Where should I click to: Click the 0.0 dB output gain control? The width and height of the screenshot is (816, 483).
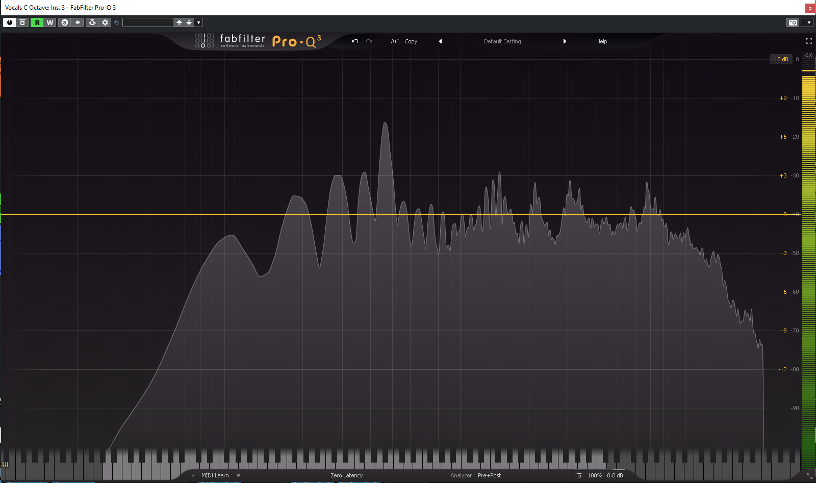[x=615, y=475]
